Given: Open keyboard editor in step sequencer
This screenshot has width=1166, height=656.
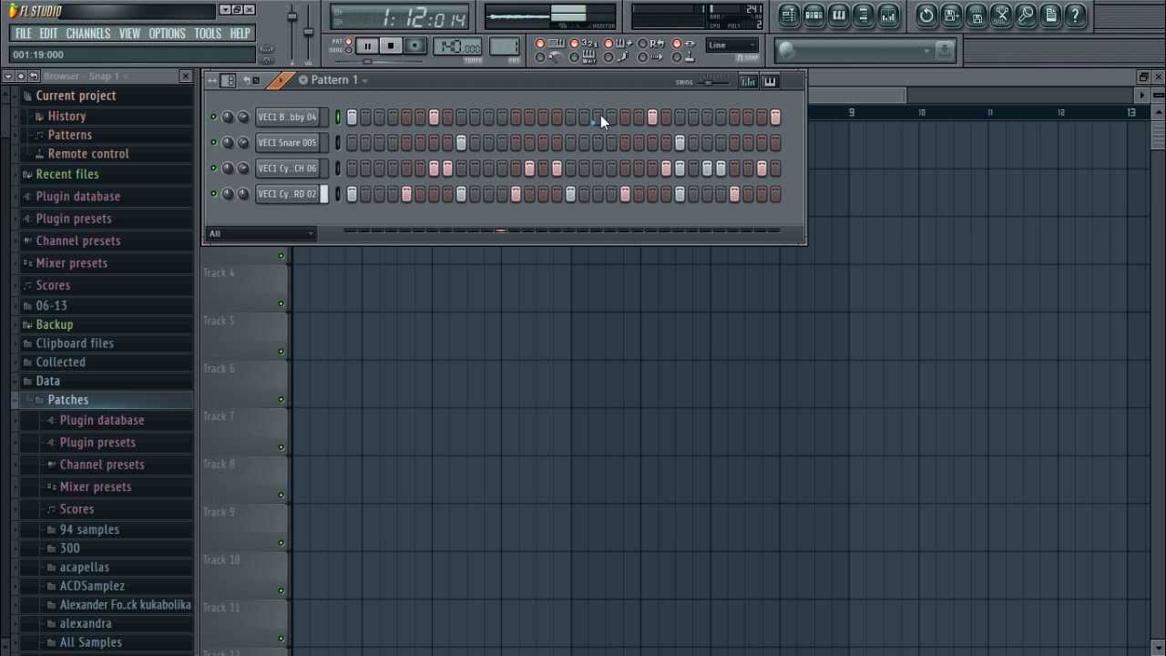Looking at the screenshot, I should 770,81.
